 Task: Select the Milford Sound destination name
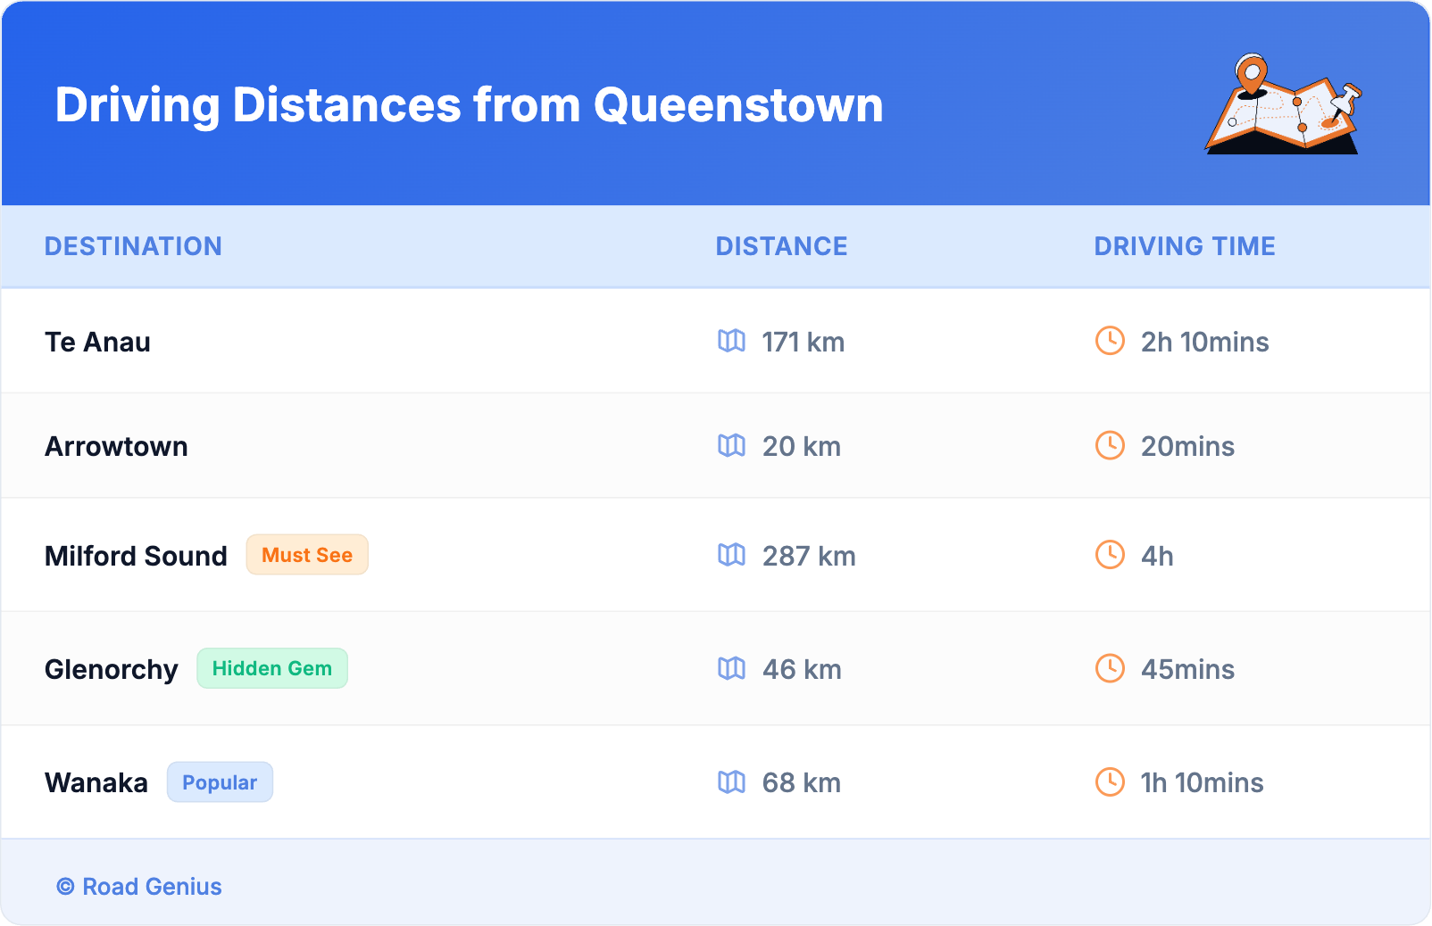(x=136, y=556)
